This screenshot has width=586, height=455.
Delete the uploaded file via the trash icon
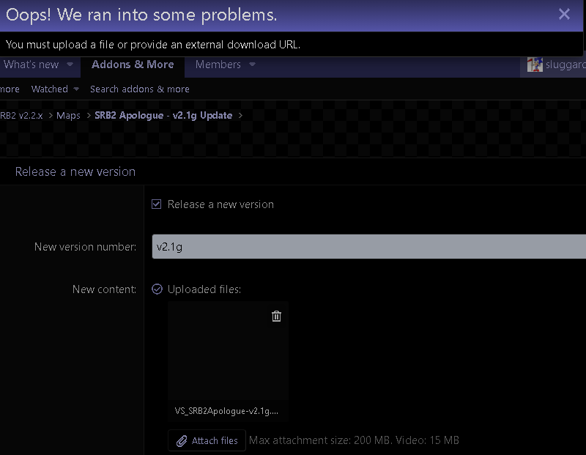tap(276, 317)
